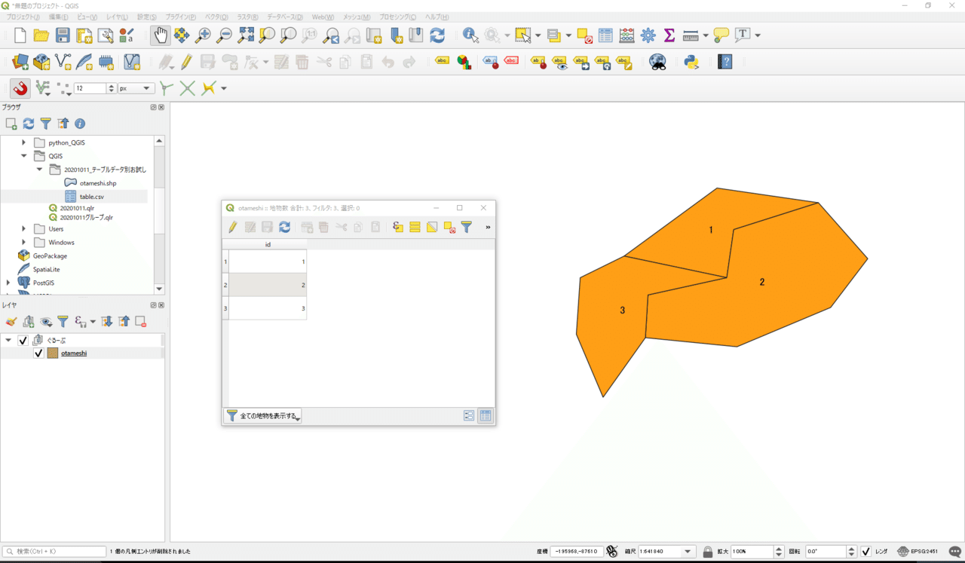Expand the Users folder in Browser
This screenshot has width=965, height=563.
pyautogui.click(x=23, y=229)
